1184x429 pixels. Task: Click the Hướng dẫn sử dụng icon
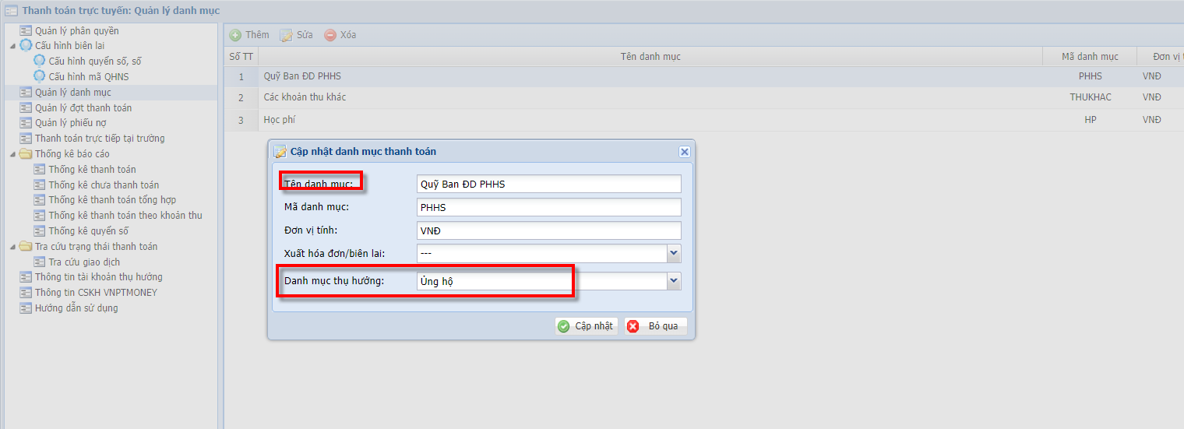tap(26, 308)
